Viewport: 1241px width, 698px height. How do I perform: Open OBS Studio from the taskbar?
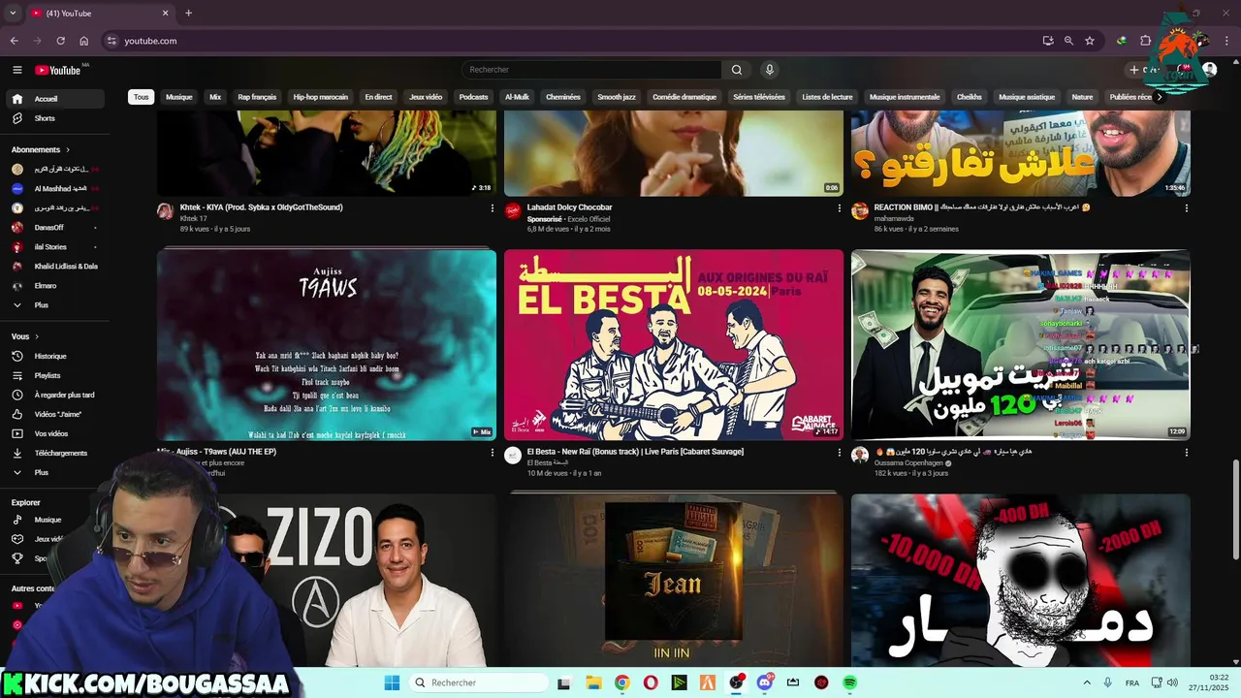[736, 682]
